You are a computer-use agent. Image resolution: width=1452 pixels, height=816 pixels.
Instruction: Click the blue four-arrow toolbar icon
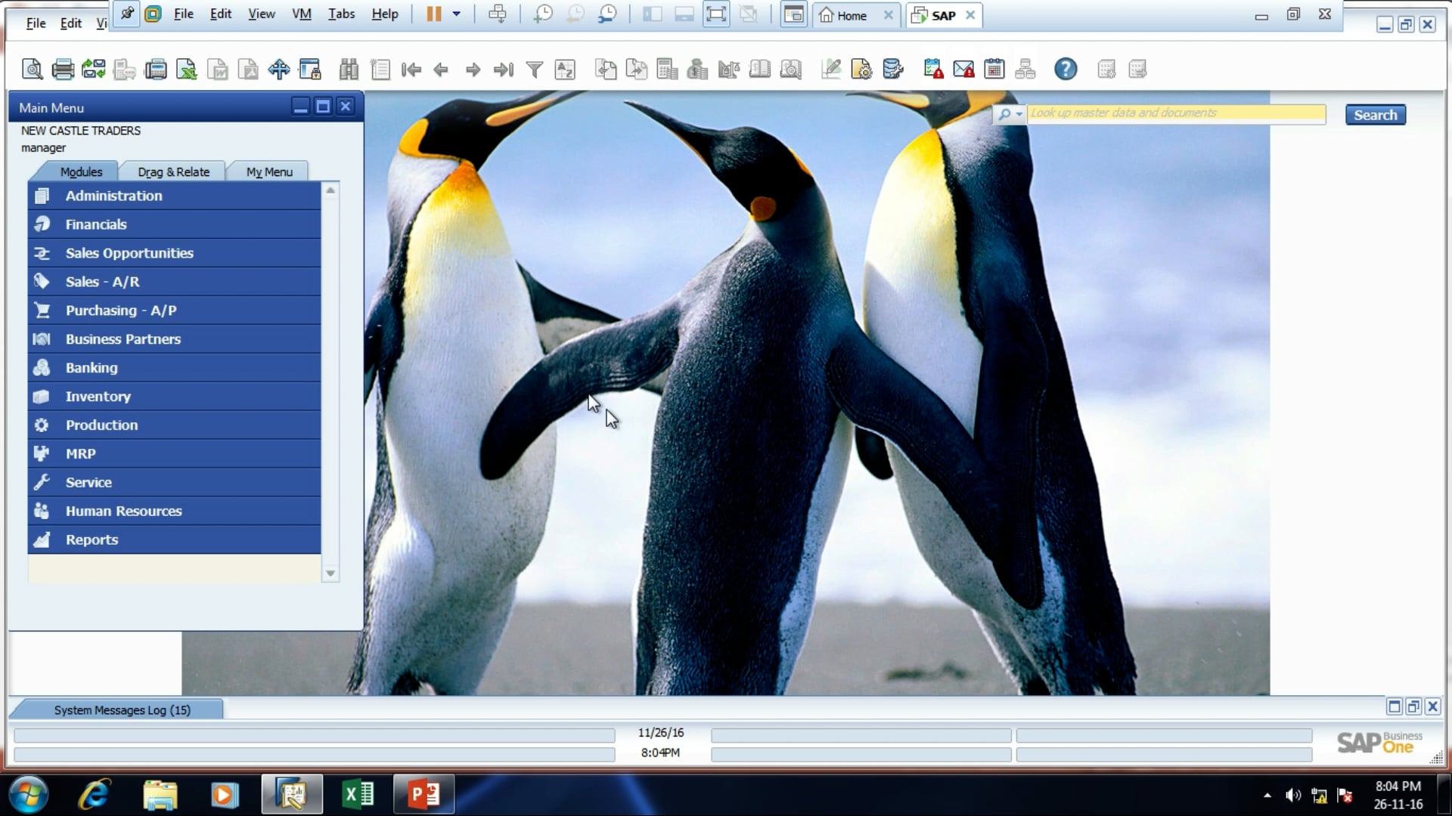click(279, 70)
